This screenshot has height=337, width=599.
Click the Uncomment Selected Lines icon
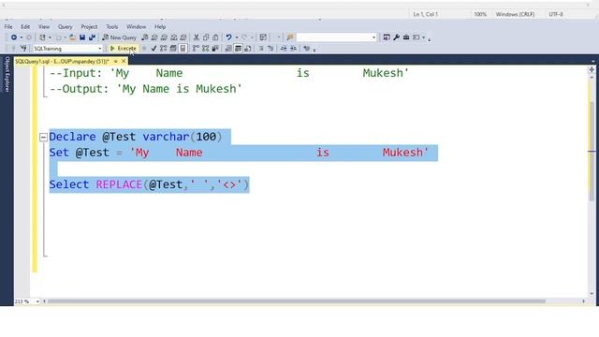coord(270,49)
